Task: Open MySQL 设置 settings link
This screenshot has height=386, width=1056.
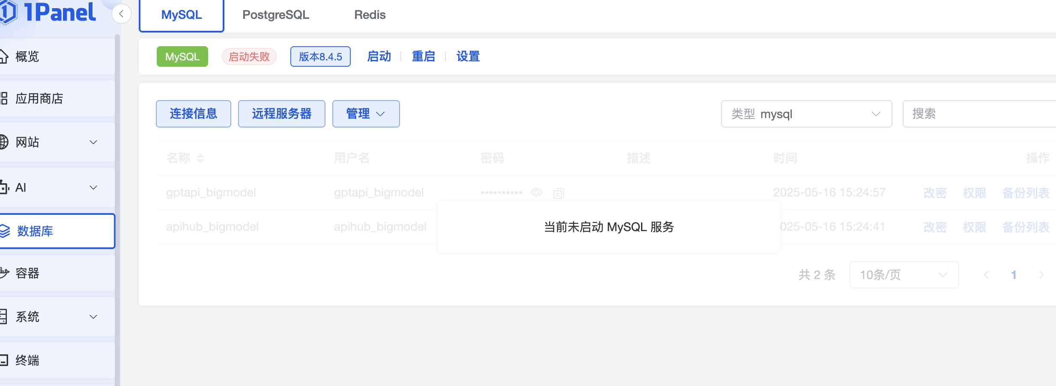Action: [468, 56]
